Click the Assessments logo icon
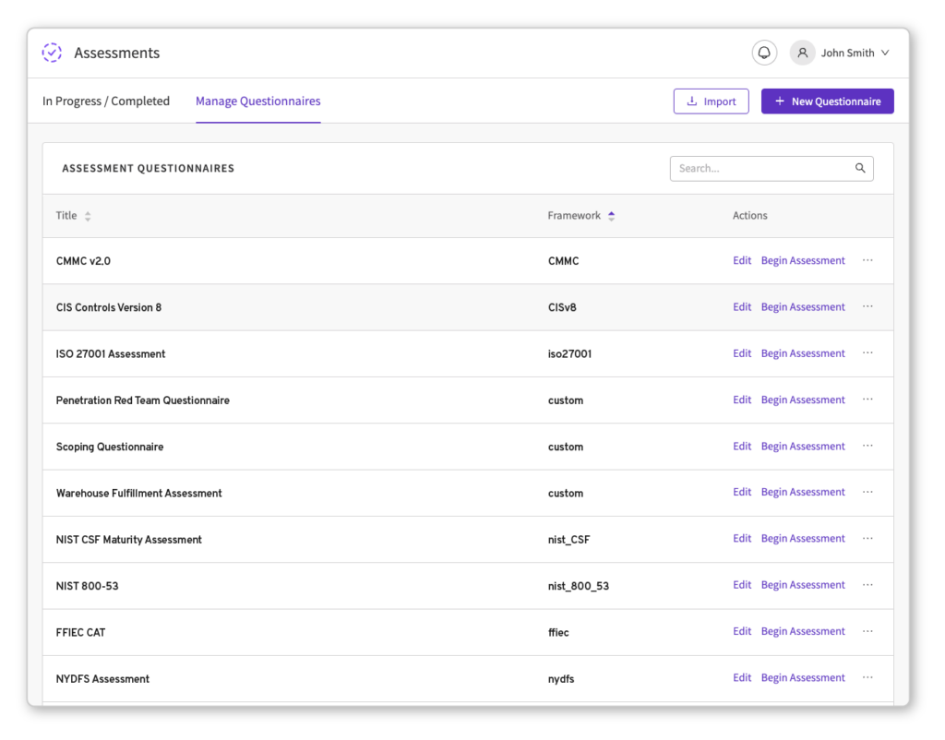The height and width of the screenshot is (740, 945). (x=53, y=53)
